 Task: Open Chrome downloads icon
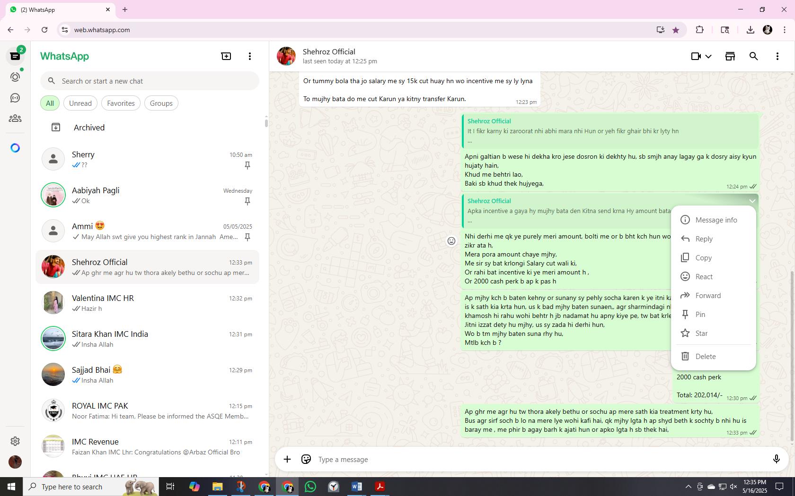point(750,30)
